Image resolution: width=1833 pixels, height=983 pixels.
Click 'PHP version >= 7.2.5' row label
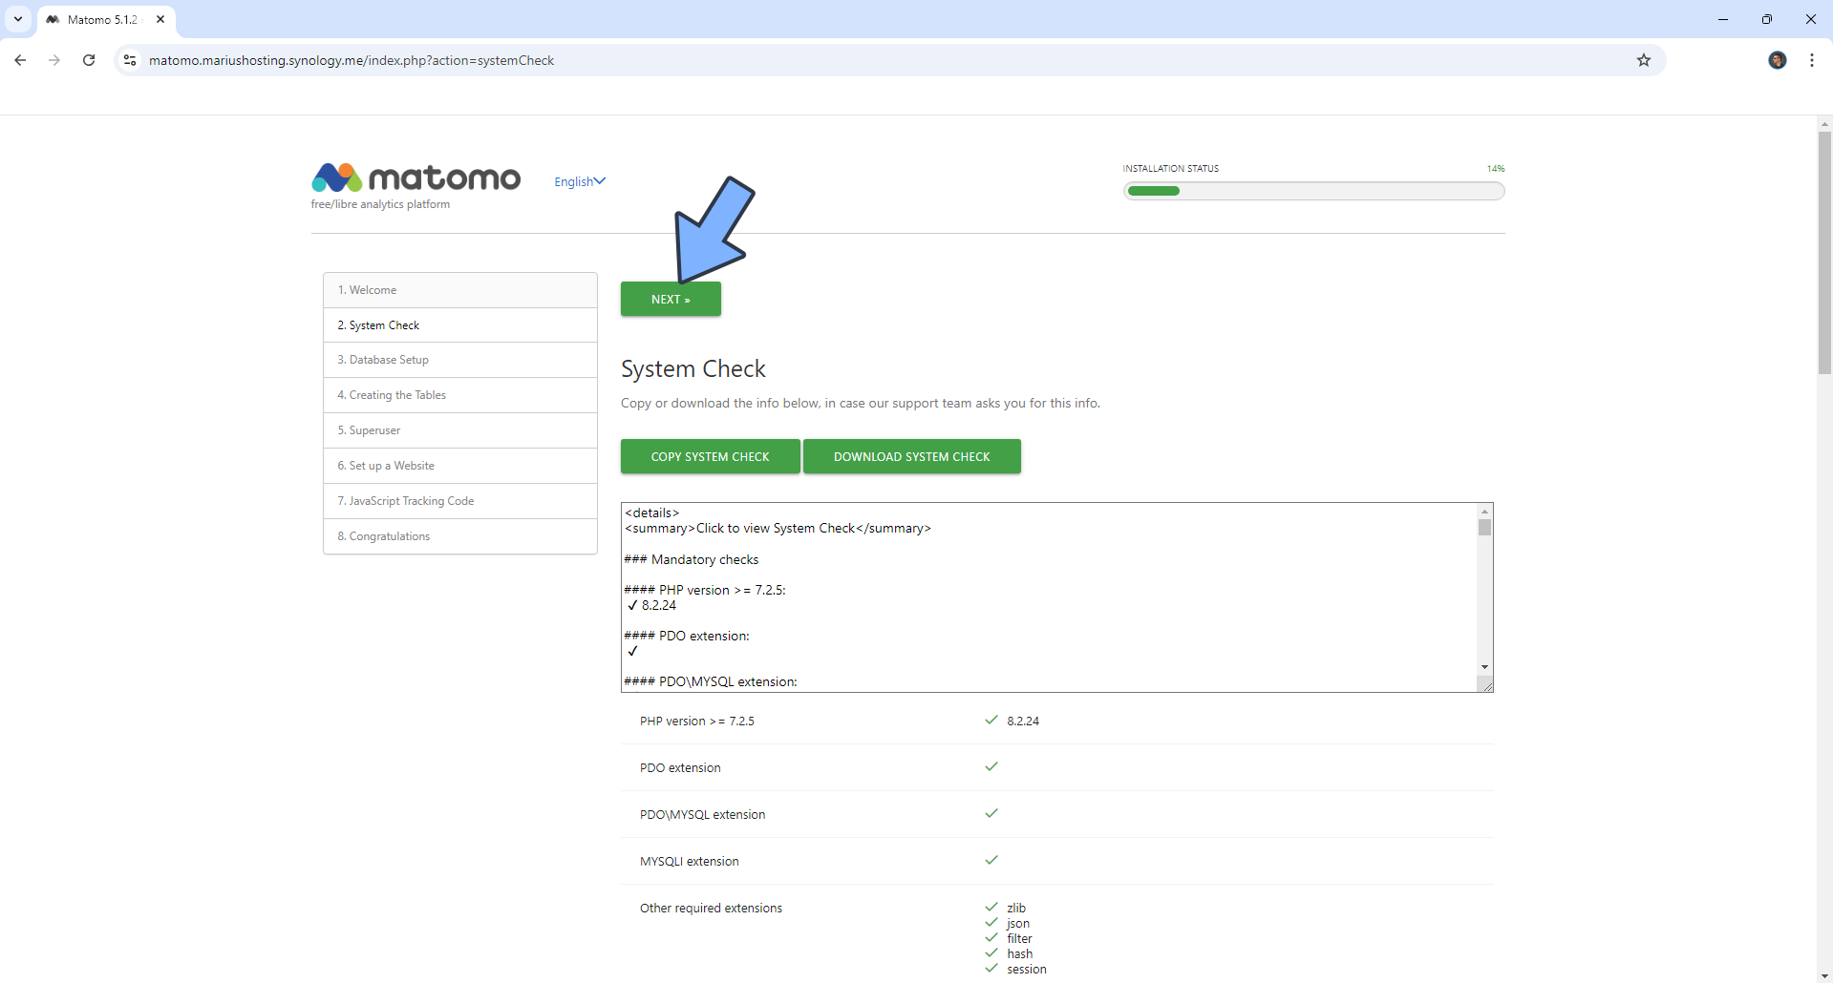(697, 722)
